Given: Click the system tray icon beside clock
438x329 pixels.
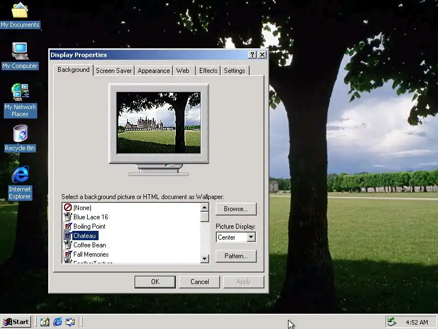Looking at the screenshot, I should 391,322.
